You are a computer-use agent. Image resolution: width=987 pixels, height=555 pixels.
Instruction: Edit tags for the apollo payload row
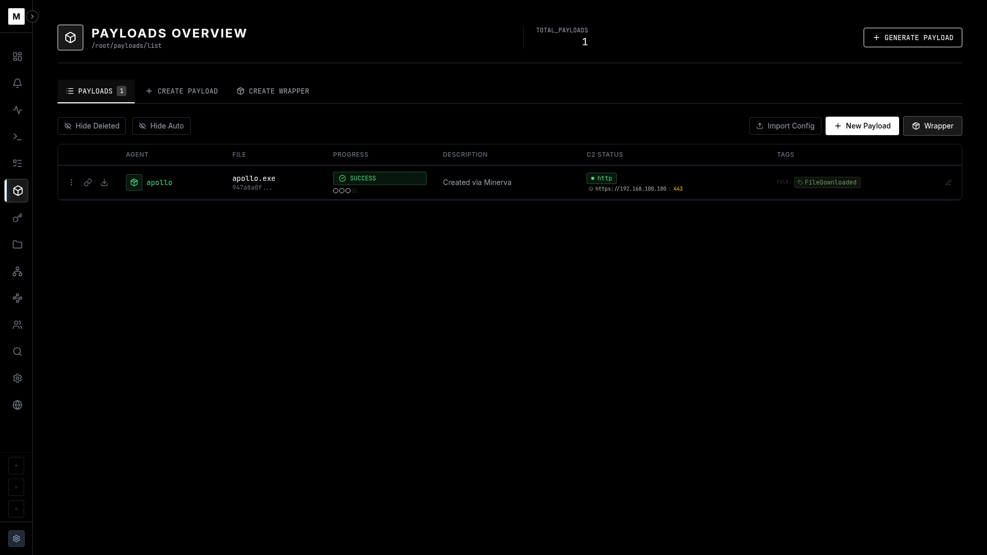pos(948,182)
